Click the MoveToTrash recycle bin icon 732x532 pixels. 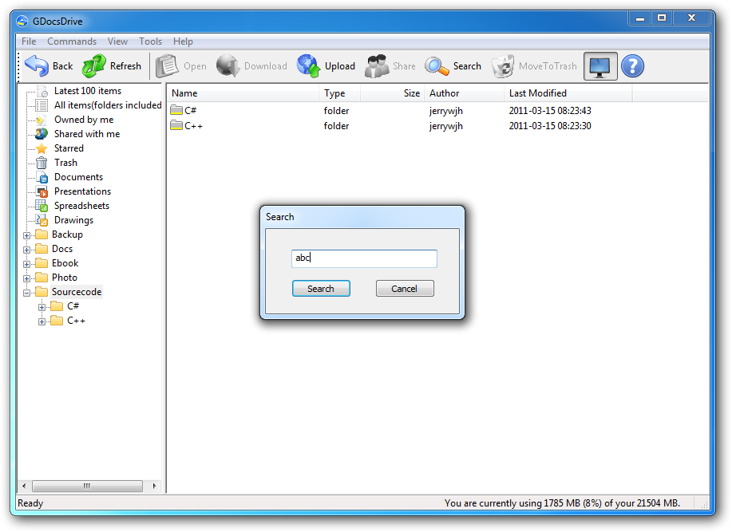point(503,65)
